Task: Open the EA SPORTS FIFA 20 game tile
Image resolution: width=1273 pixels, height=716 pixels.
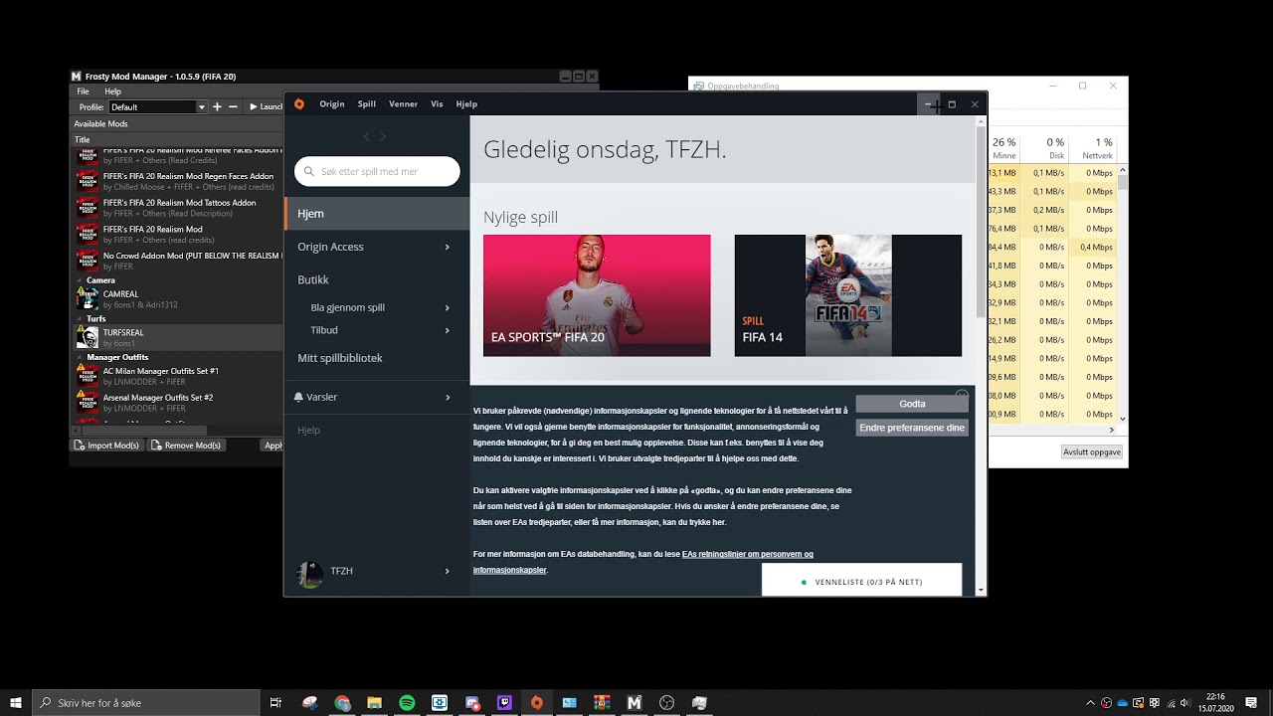Action: tap(597, 295)
